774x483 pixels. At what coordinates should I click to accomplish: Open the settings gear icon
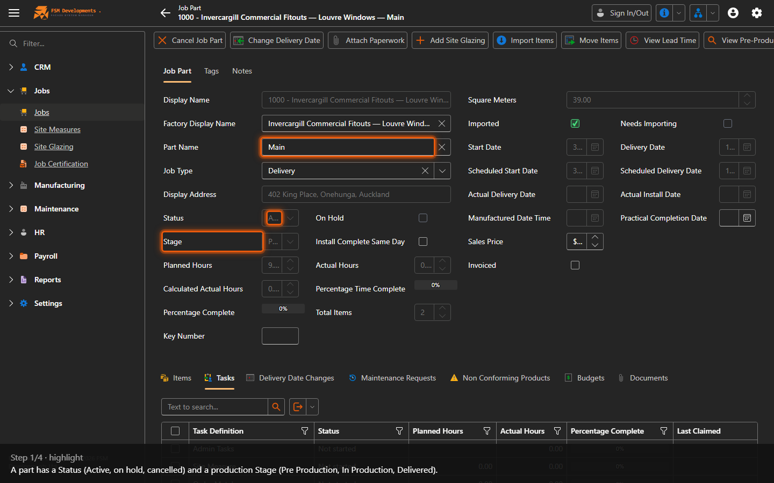(757, 13)
